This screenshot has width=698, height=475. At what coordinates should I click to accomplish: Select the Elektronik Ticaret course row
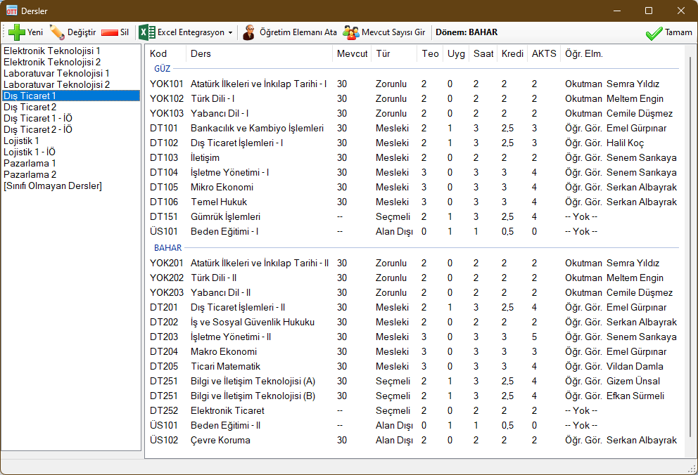click(227, 411)
